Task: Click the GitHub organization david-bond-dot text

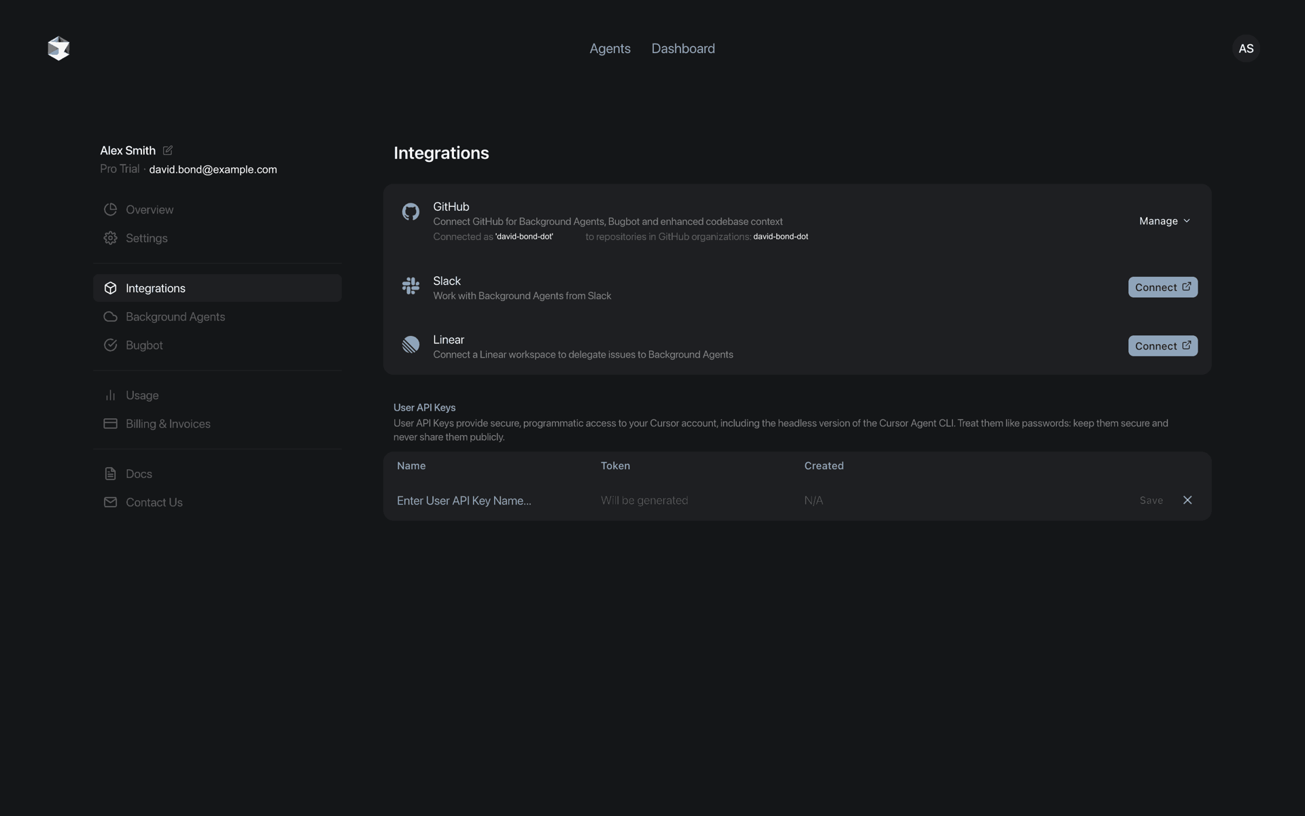Action: click(x=780, y=237)
